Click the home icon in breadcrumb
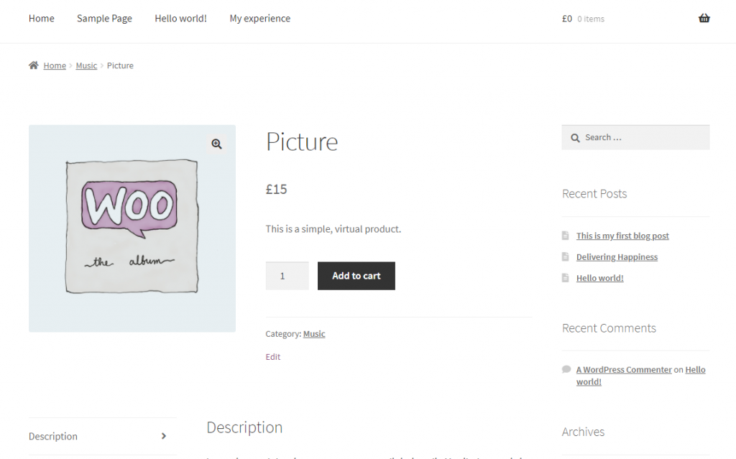 point(33,65)
